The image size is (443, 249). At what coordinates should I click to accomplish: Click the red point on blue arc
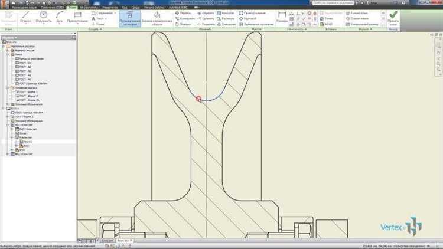pos(199,100)
